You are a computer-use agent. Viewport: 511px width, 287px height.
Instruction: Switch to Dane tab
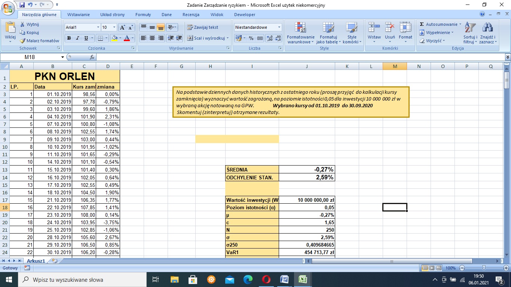coord(166,15)
